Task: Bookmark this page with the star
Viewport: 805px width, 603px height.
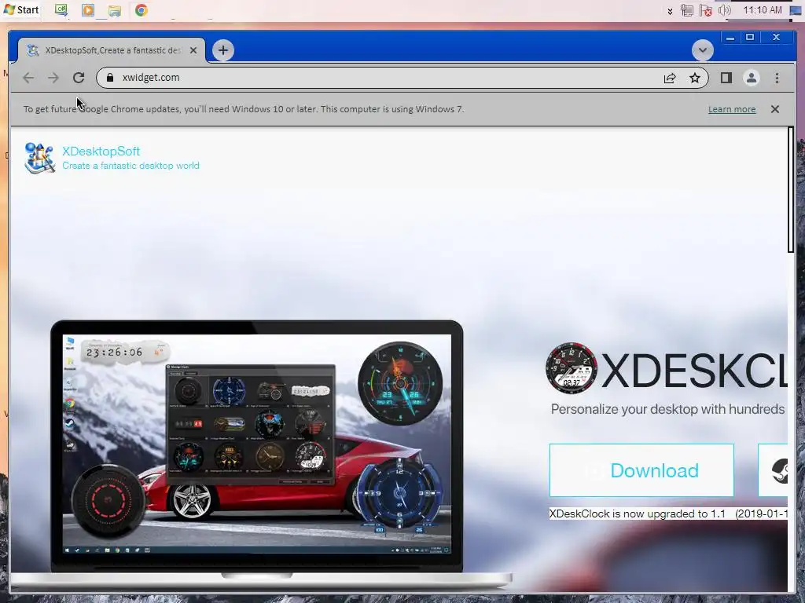Action: [x=695, y=78]
